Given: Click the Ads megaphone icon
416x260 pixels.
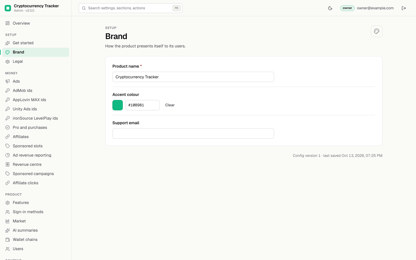Looking at the screenshot, I should (8, 81).
